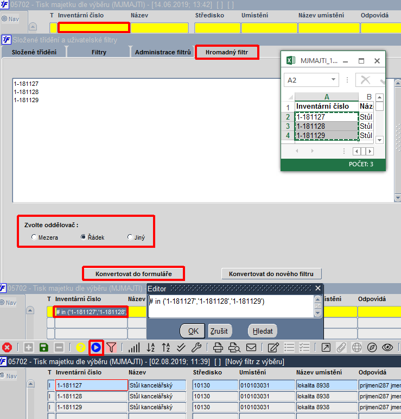
Task: Click the checklist icon
Action: [304, 347]
